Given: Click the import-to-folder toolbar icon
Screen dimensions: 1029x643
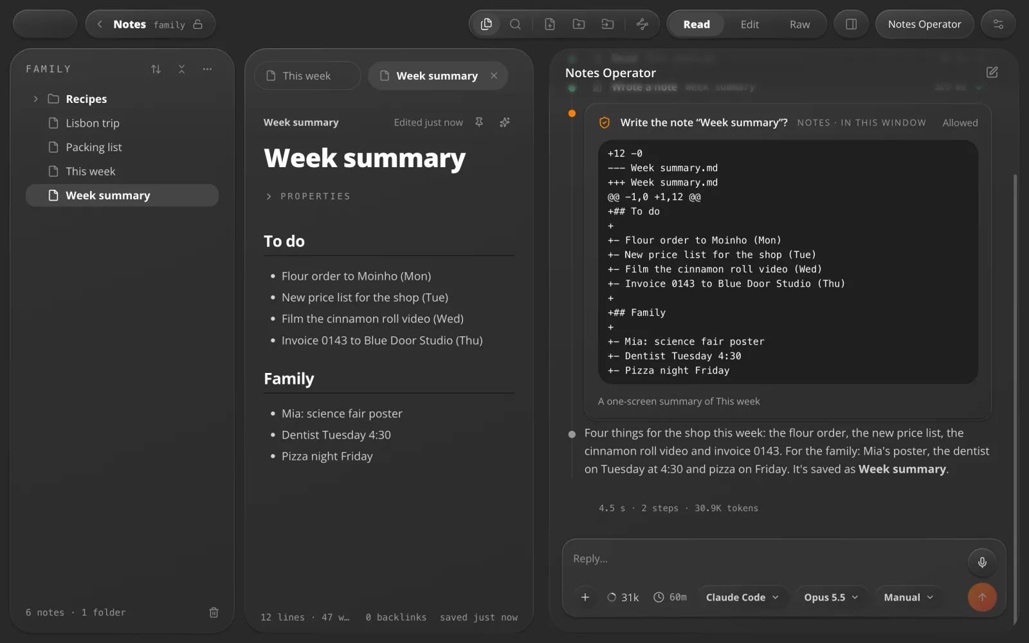Looking at the screenshot, I should point(607,24).
